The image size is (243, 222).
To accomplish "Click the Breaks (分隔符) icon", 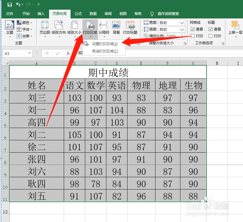I will tap(103, 25).
